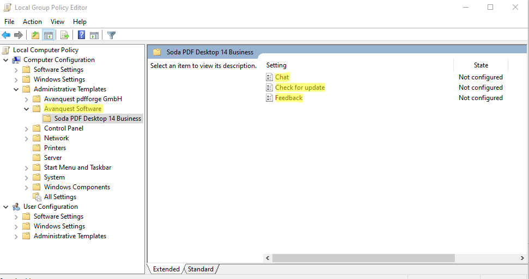Click Not configured state for Feedback
The image size is (529, 279).
click(481, 98)
